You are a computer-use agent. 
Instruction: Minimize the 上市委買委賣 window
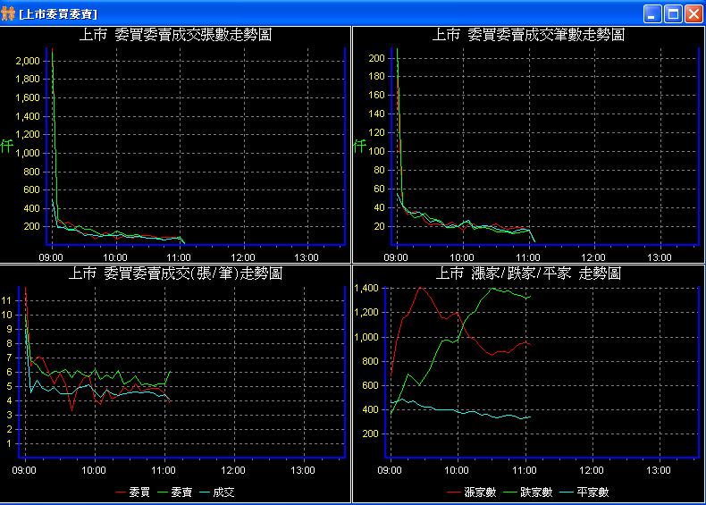click(652, 14)
